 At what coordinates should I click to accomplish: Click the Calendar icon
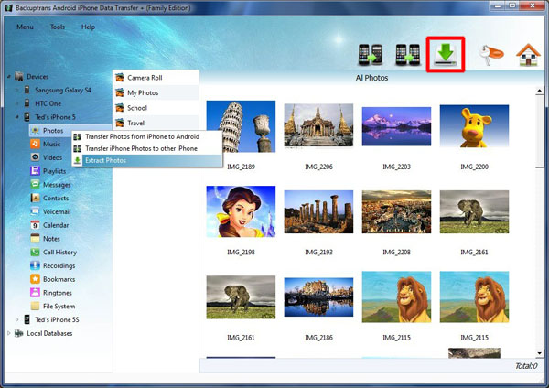[35, 225]
